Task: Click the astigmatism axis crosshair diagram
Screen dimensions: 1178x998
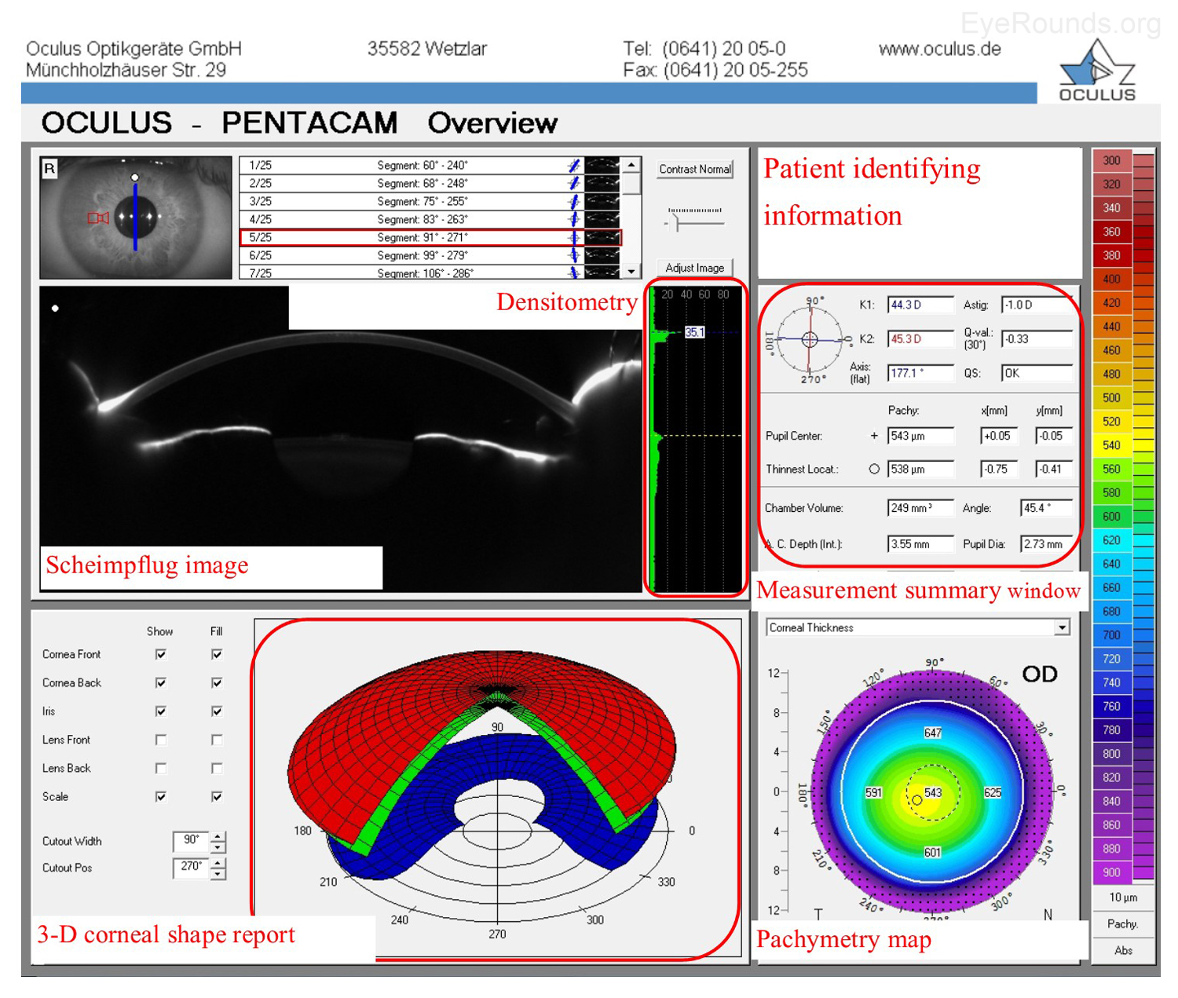Action: [x=810, y=340]
